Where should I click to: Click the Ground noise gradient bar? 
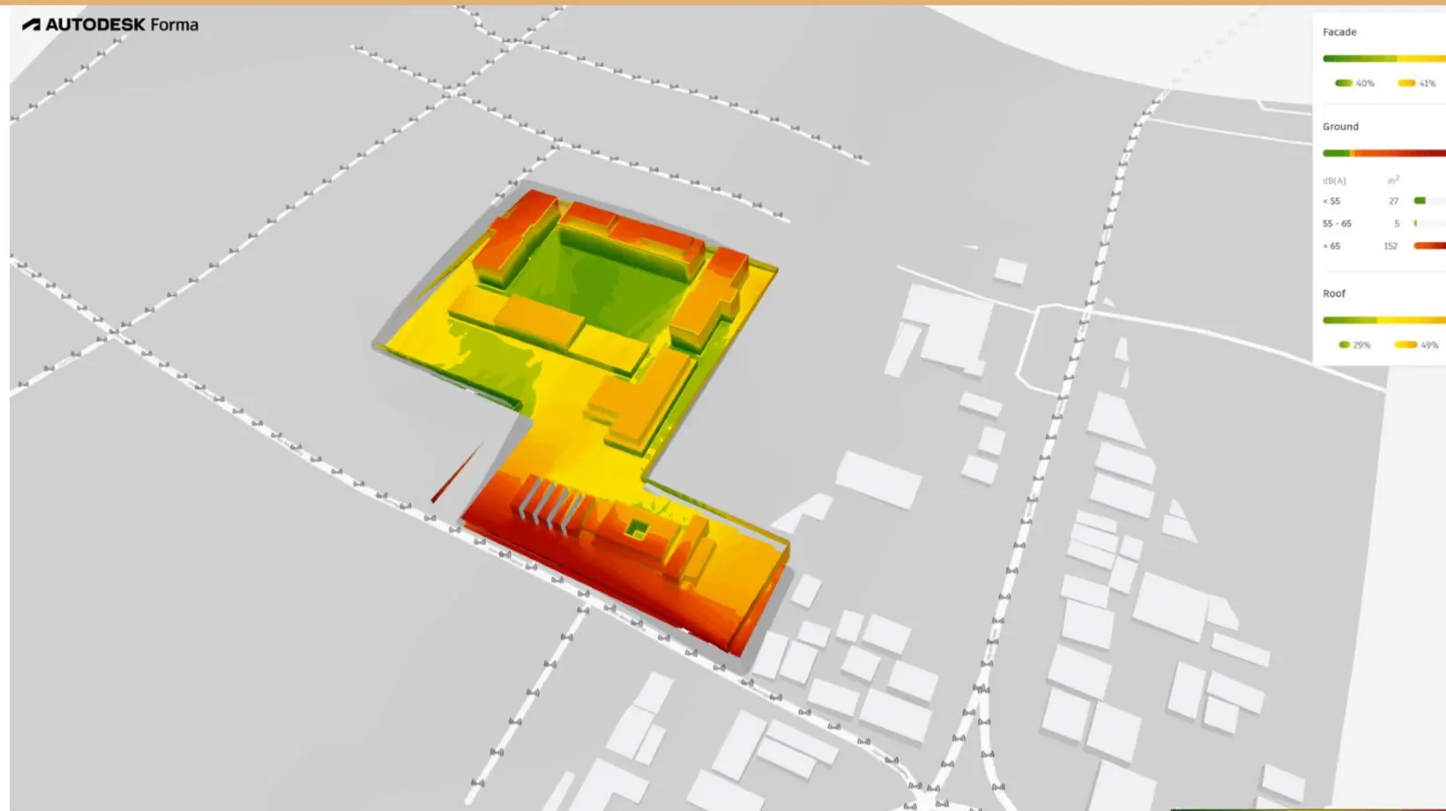pos(1384,153)
